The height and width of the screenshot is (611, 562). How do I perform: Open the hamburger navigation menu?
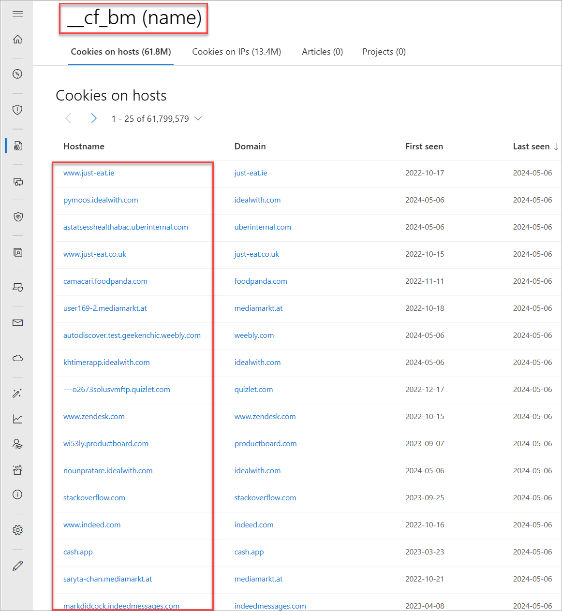coord(17,14)
